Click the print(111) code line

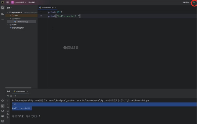[55, 12]
